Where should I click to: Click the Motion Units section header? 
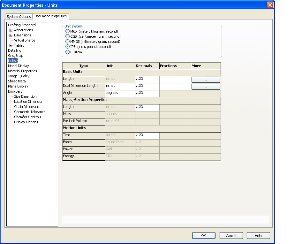[141, 129]
